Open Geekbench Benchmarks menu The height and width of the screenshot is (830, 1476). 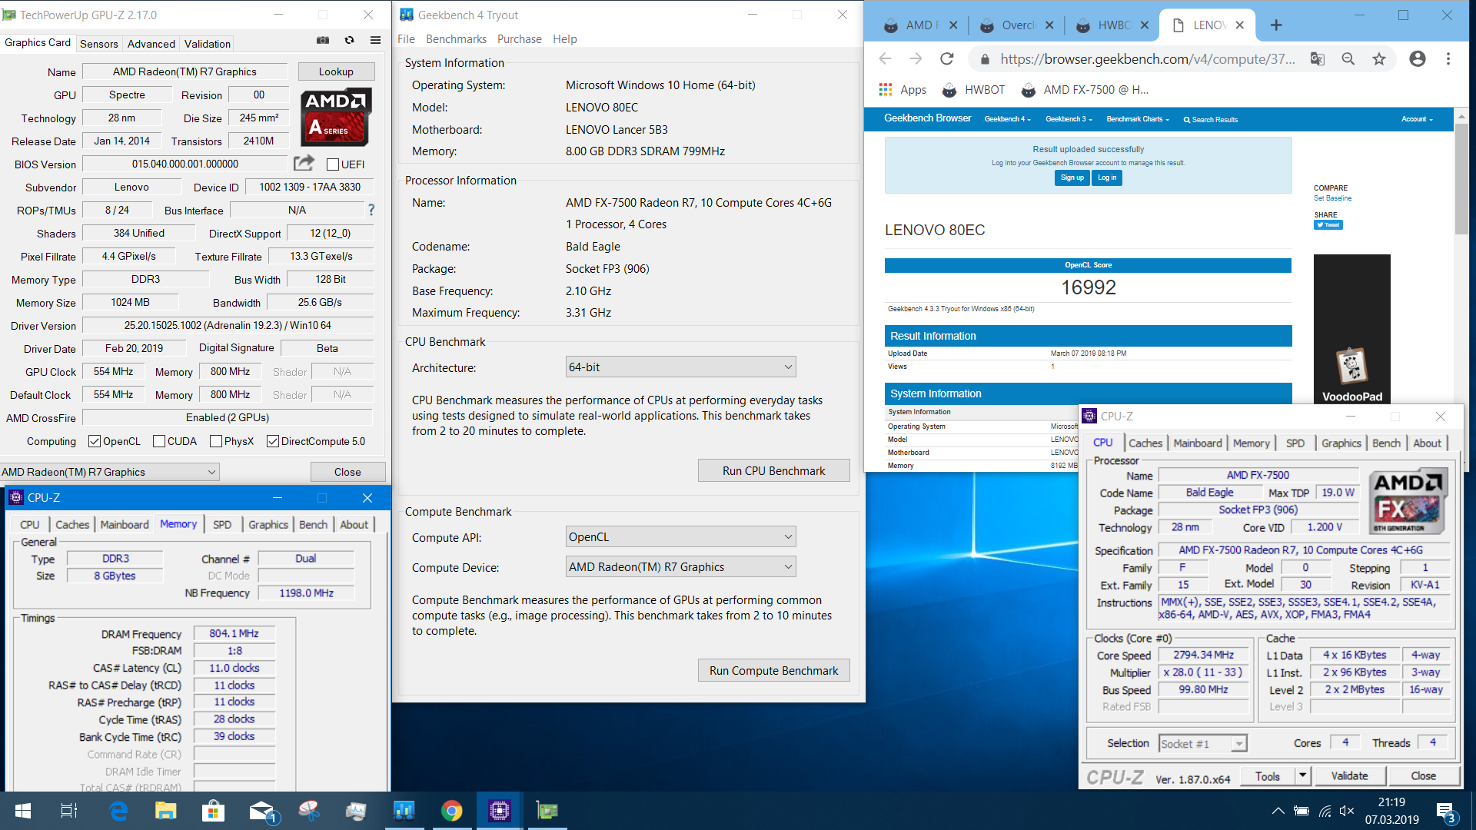[456, 39]
